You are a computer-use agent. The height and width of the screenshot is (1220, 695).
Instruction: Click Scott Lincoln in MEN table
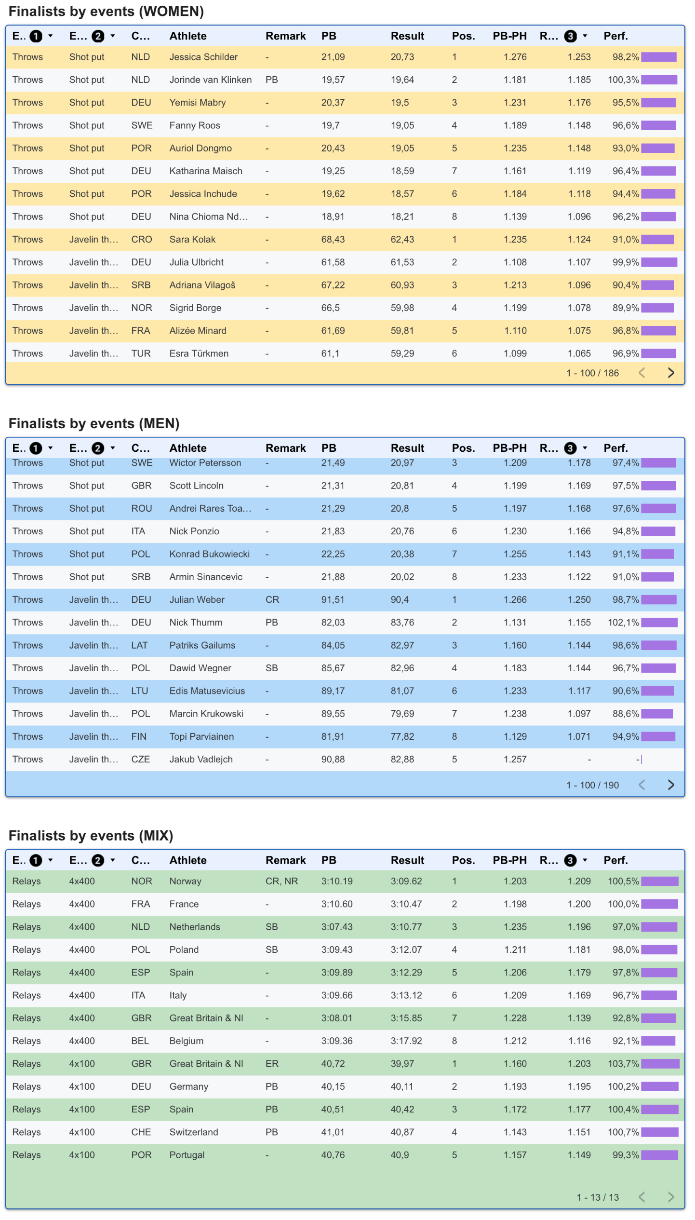pos(196,486)
